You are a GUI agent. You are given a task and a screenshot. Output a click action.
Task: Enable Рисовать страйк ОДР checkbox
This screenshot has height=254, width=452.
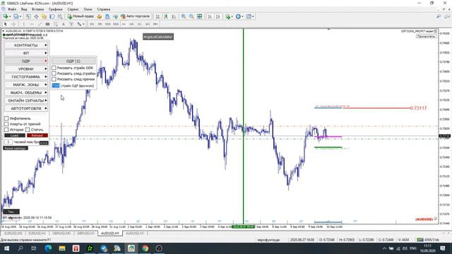coord(54,68)
